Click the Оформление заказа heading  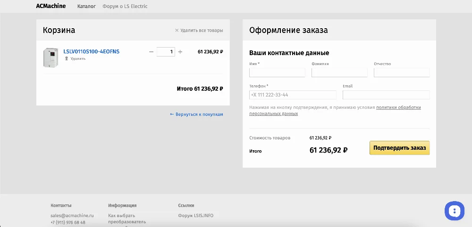pyautogui.click(x=288, y=30)
